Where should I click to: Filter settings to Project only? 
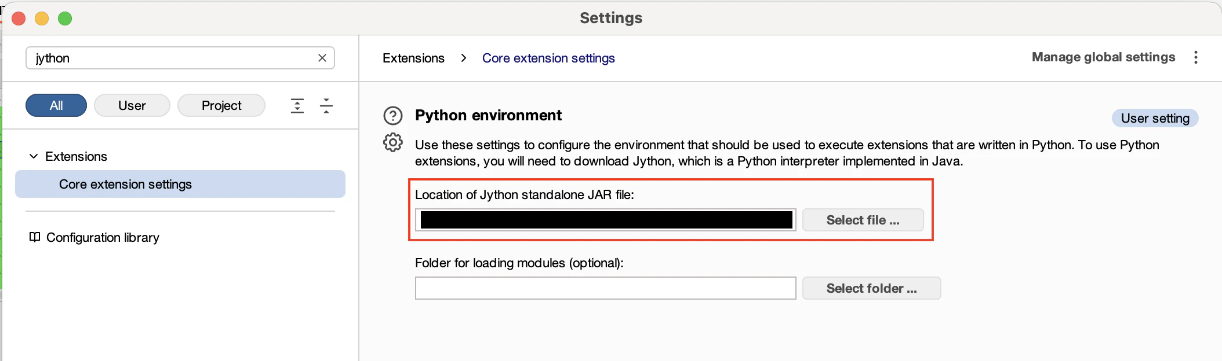(221, 105)
